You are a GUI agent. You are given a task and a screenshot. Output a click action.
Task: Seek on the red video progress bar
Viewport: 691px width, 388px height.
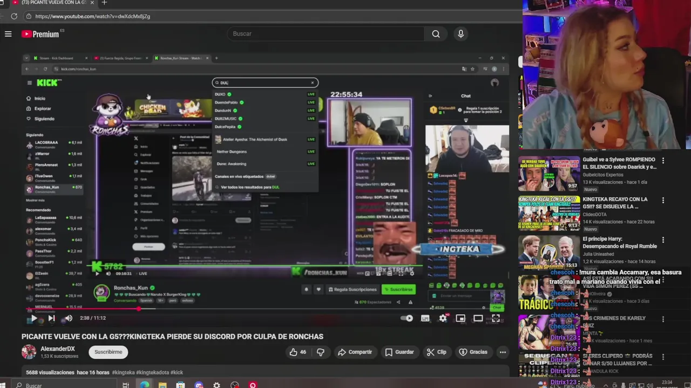(x=266, y=309)
